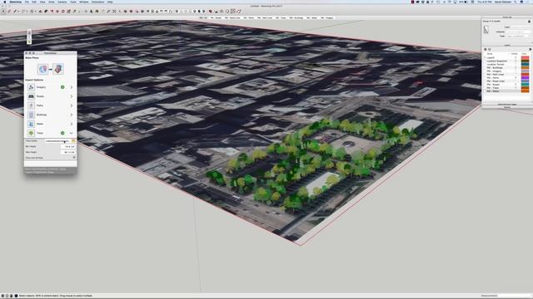533x299 pixels.
Task: Select the arrow Select tool in toolbar
Action: click(x=3, y=11)
